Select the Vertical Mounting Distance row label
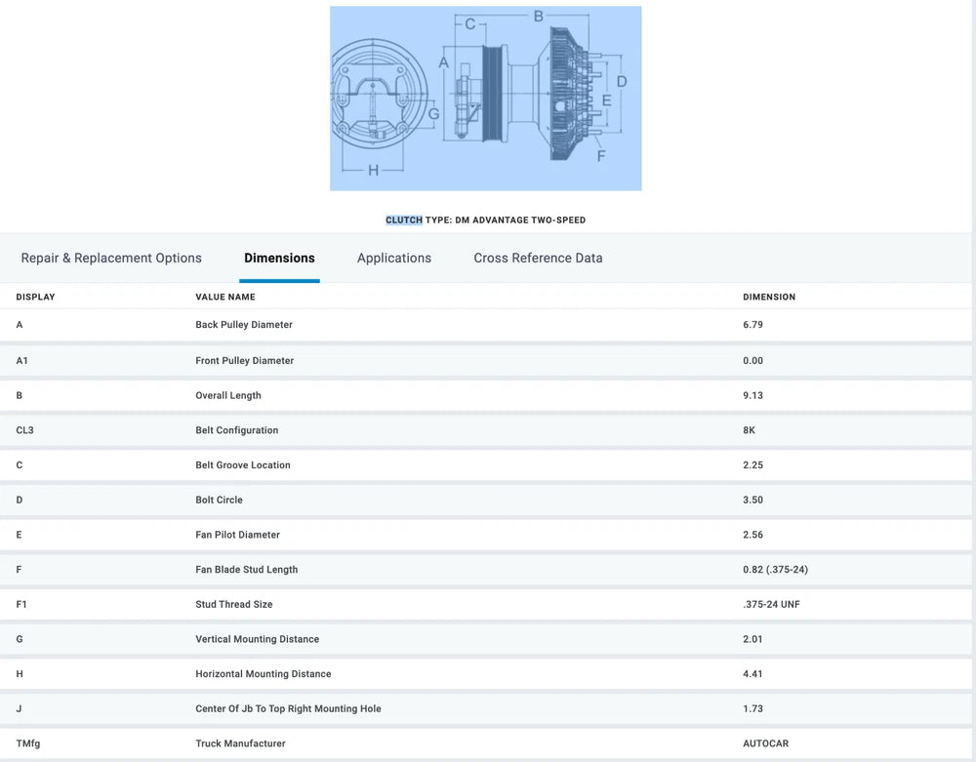The width and height of the screenshot is (976, 762). pos(257,639)
